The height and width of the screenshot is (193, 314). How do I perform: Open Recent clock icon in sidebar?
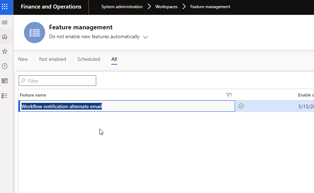(x=5, y=66)
